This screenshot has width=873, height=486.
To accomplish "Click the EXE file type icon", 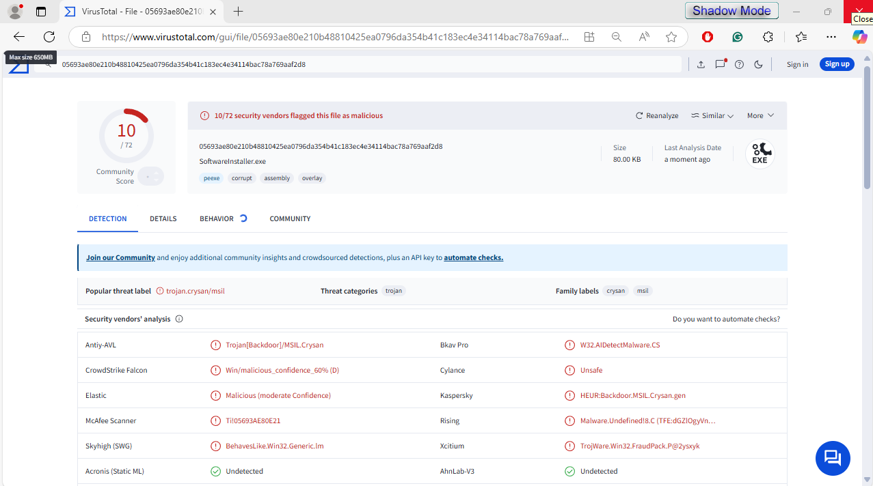I will click(760, 154).
